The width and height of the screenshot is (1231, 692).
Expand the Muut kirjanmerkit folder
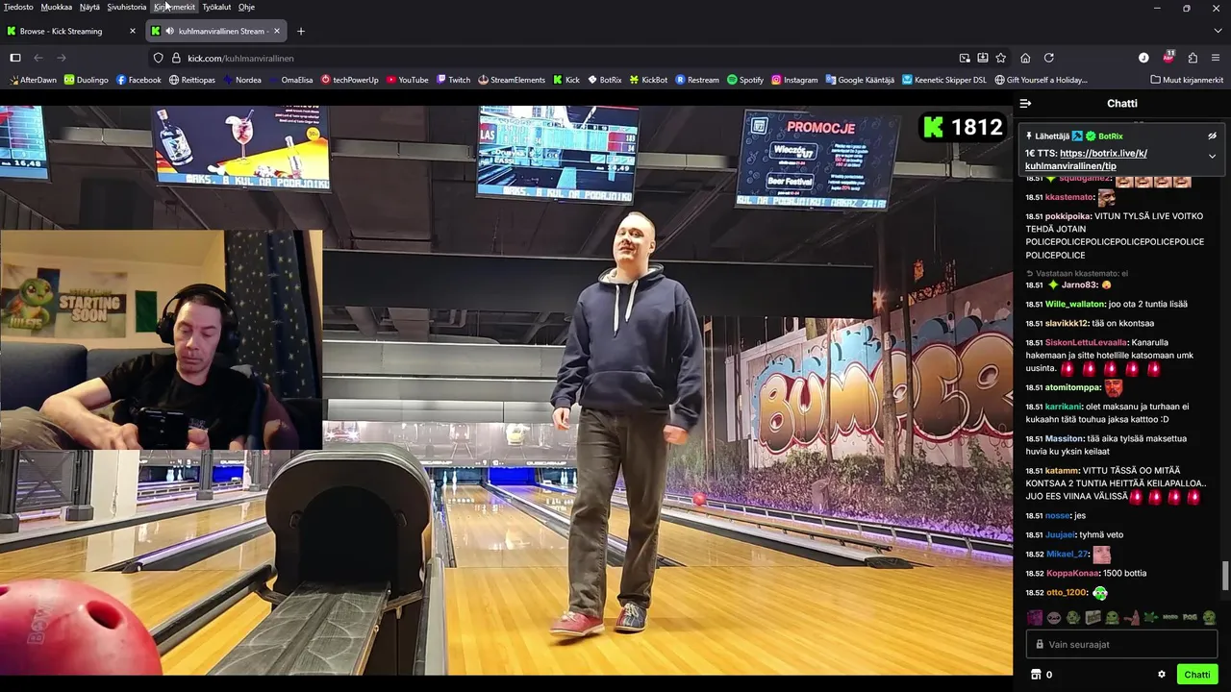(x=1187, y=80)
